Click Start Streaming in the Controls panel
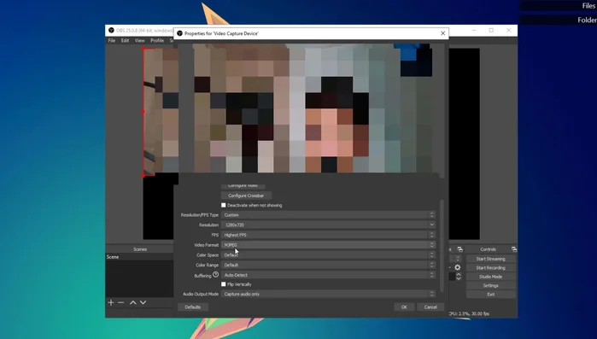Screen dimensions: 597x339 pyautogui.click(x=491, y=259)
